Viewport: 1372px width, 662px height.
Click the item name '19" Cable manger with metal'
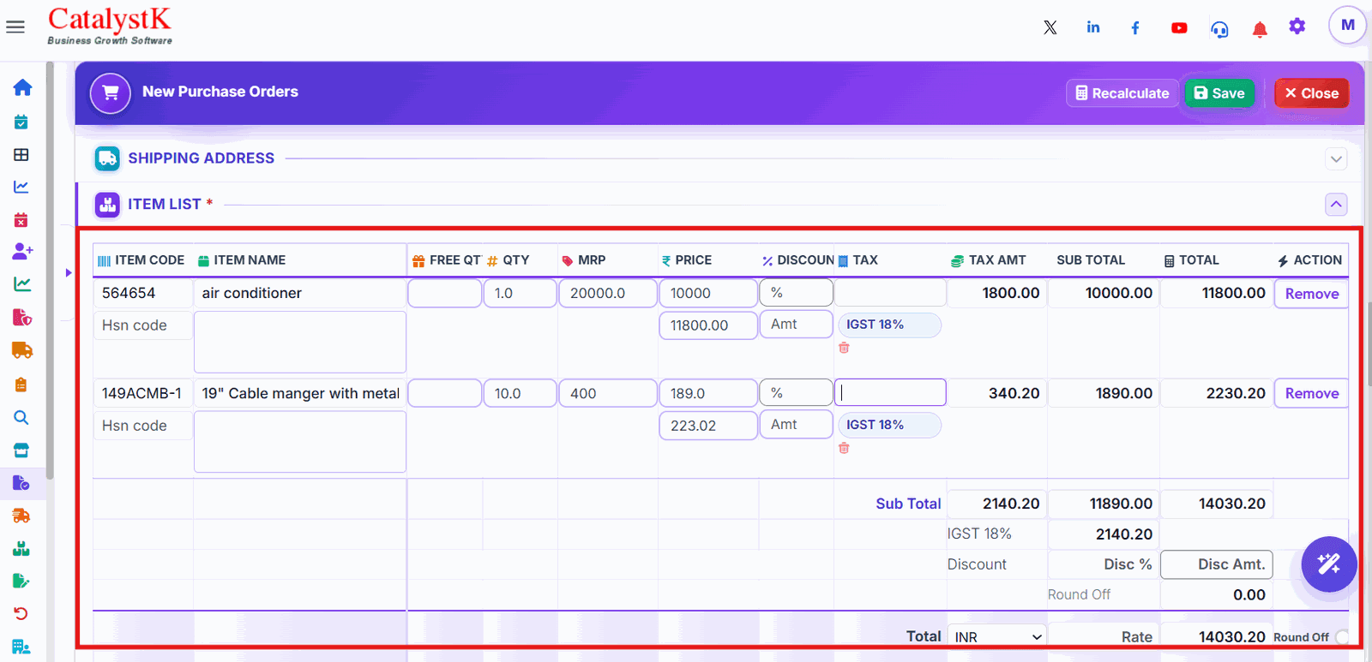coord(300,393)
